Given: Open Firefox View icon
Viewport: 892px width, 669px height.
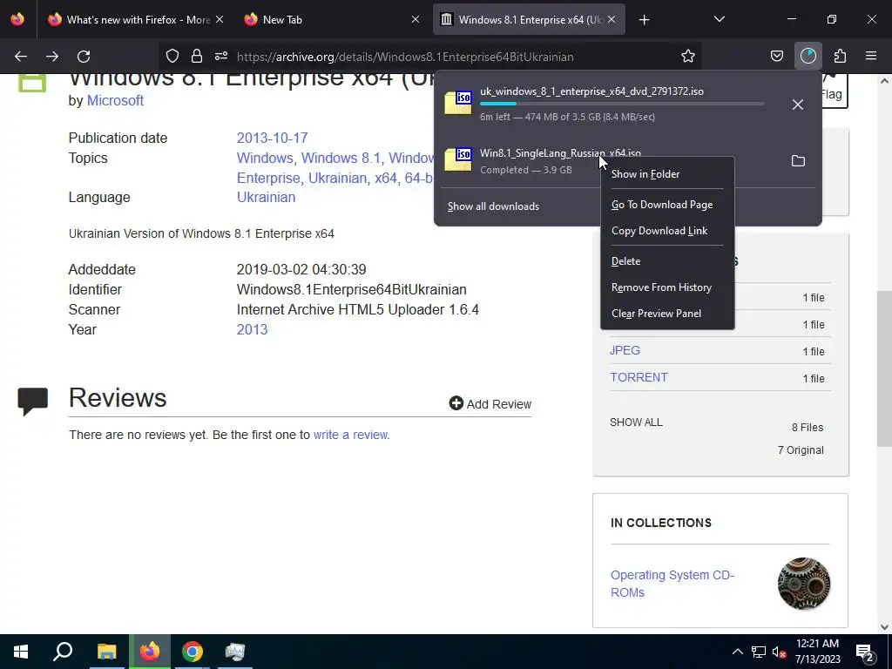Looking at the screenshot, I should (x=17, y=19).
